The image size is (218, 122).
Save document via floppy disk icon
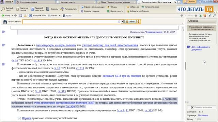(21, 16)
